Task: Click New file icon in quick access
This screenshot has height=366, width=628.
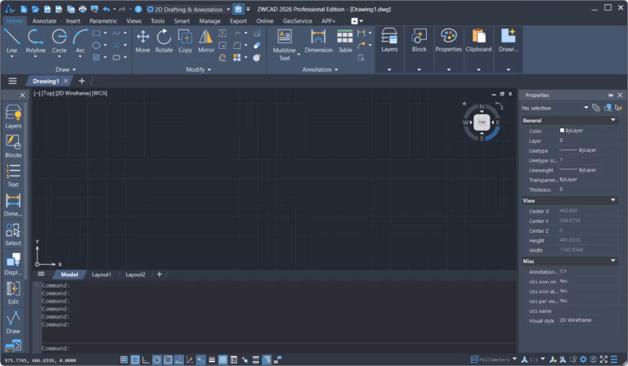Action: [24, 9]
